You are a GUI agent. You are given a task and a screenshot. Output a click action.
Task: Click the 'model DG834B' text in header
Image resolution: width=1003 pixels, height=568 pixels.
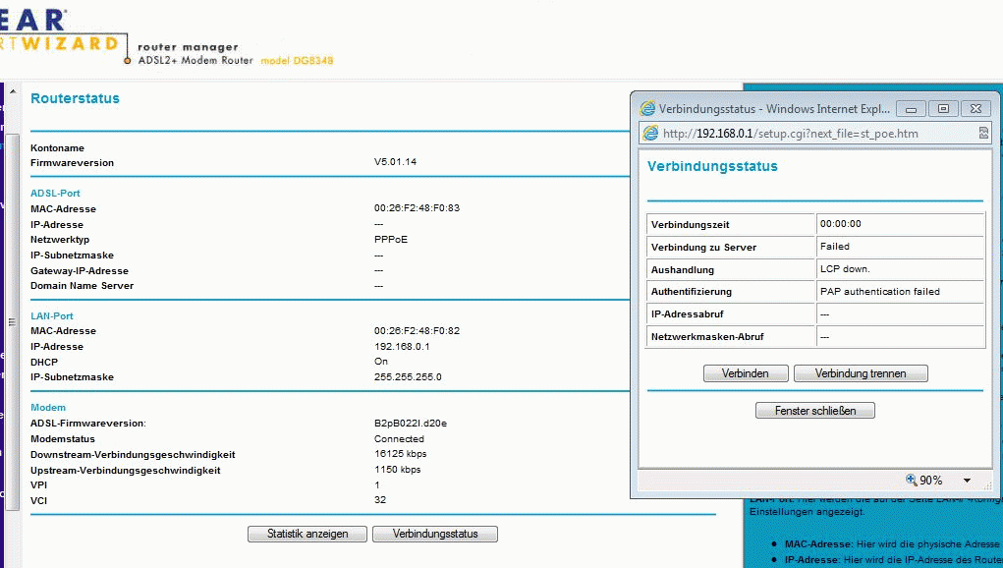(x=297, y=61)
